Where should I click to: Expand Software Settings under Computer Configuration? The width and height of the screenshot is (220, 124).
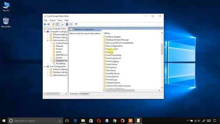click(48, 34)
